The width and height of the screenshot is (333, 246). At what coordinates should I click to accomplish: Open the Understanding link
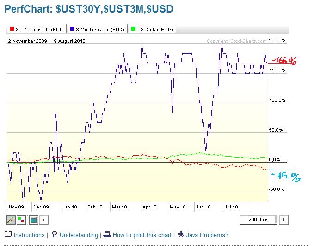[78, 235]
